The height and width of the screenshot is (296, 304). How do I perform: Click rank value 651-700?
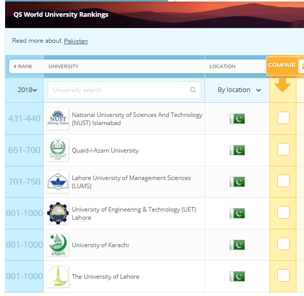24,150
